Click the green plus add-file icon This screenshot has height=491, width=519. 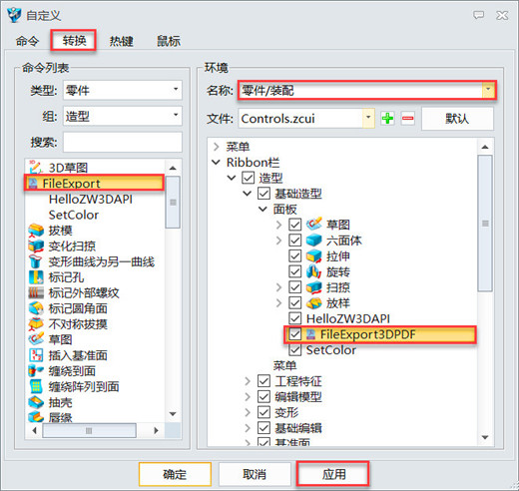coord(387,119)
